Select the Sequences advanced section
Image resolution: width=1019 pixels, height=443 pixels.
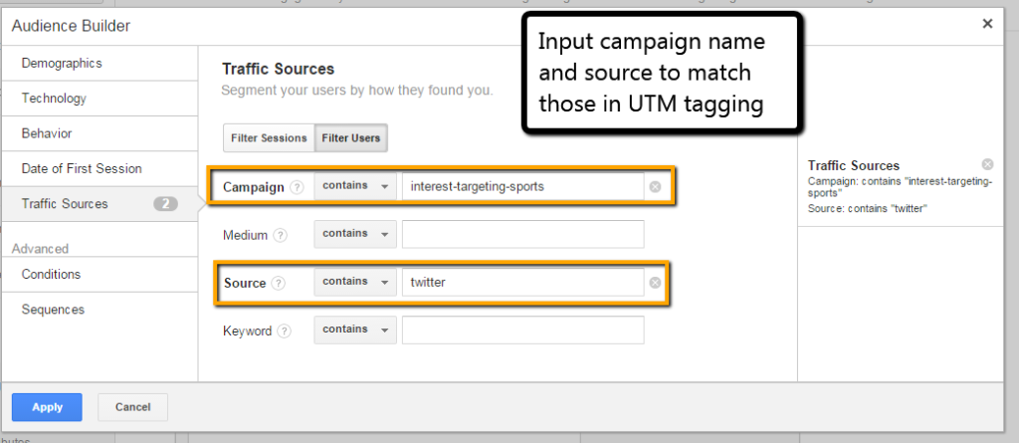pos(53,310)
